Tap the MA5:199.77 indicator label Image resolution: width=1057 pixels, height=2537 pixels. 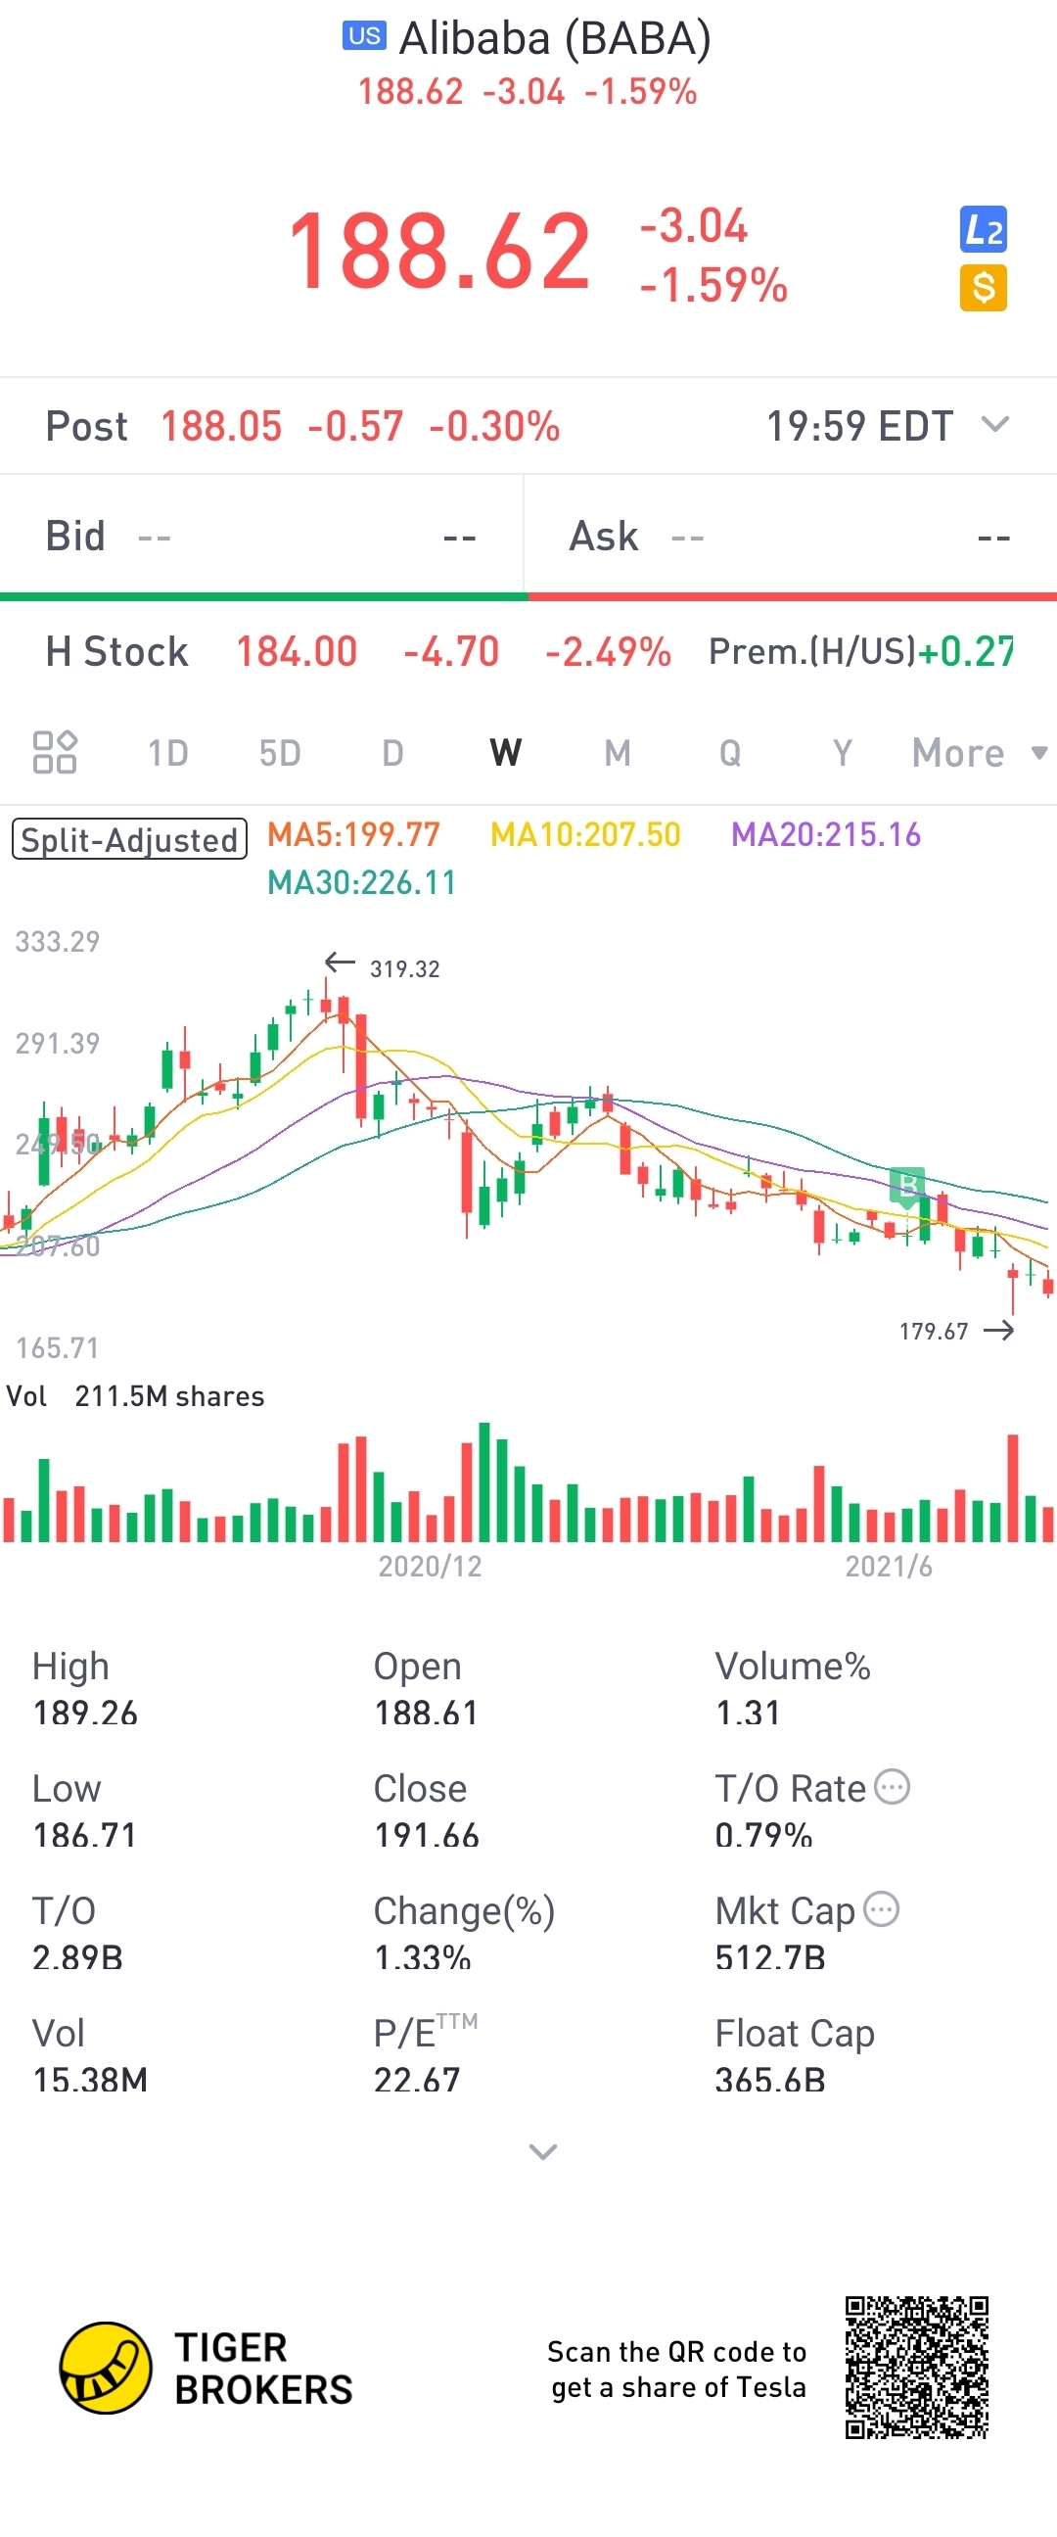click(353, 834)
